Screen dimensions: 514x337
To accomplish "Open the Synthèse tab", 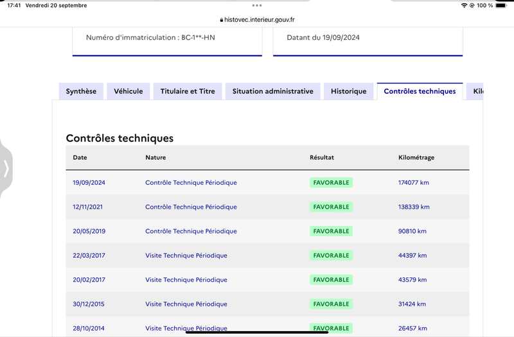I will click(81, 91).
